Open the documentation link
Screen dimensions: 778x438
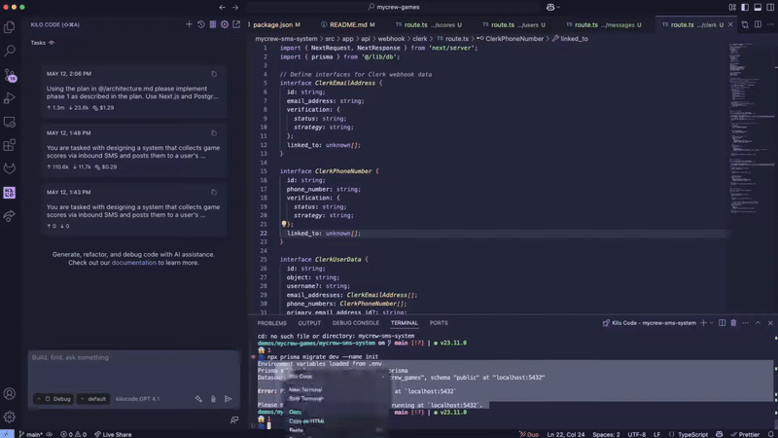coord(133,263)
